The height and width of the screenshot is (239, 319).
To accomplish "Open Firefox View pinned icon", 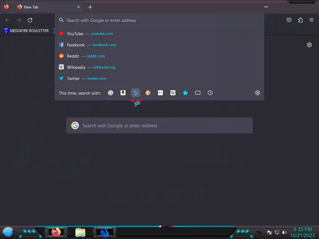I will [6, 7].
